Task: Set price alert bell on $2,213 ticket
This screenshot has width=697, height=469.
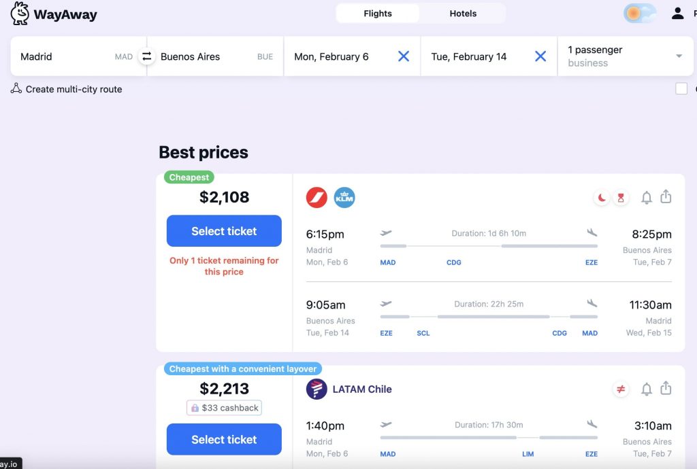Action: pyautogui.click(x=647, y=389)
